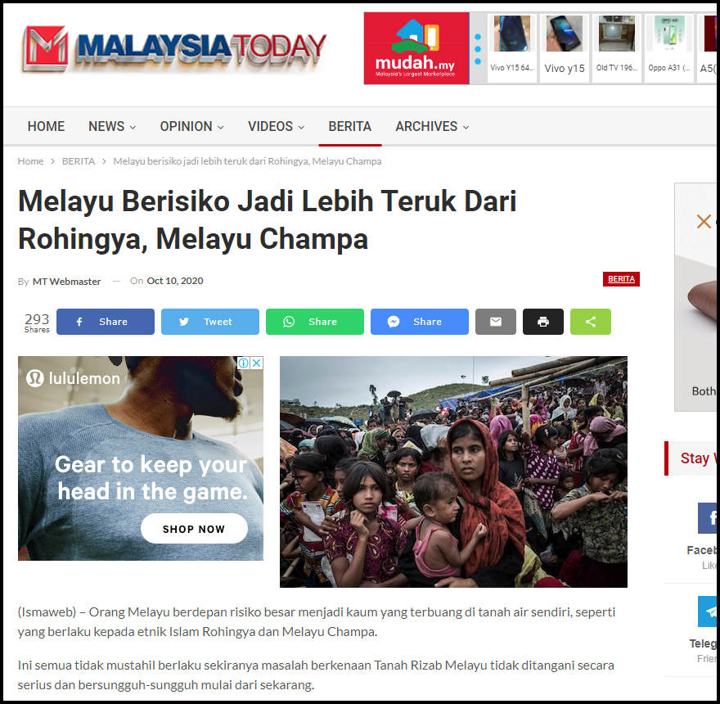Share via Facebook Messenger button
This screenshot has width=720, height=704.
[419, 322]
